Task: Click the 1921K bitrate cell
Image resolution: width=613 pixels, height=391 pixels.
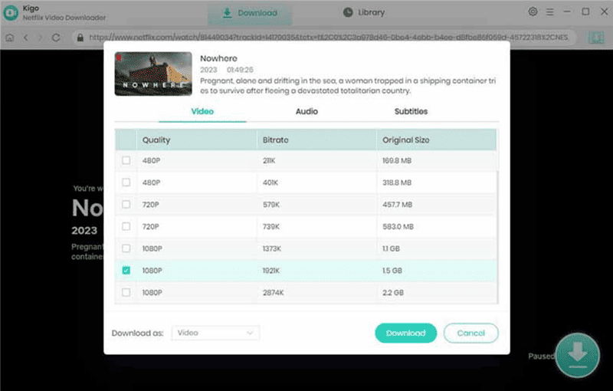Action: click(x=271, y=270)
